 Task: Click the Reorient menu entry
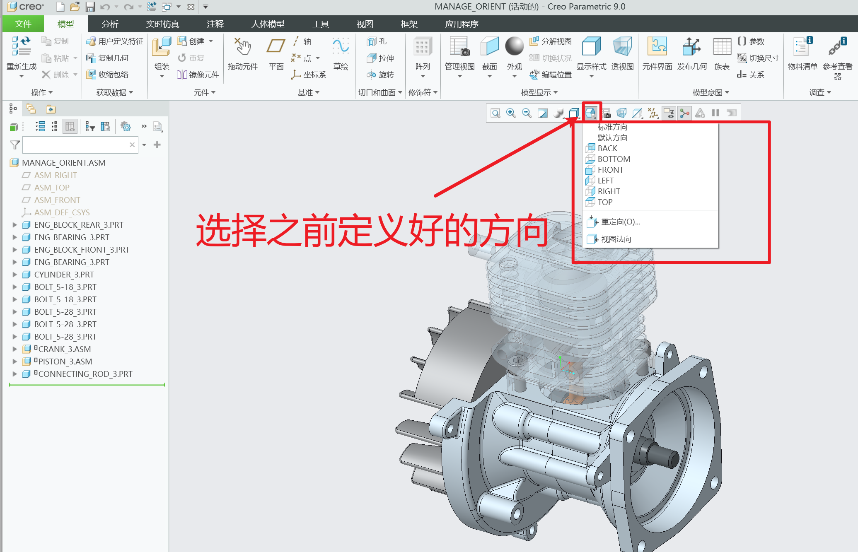[x=620, y=222]
